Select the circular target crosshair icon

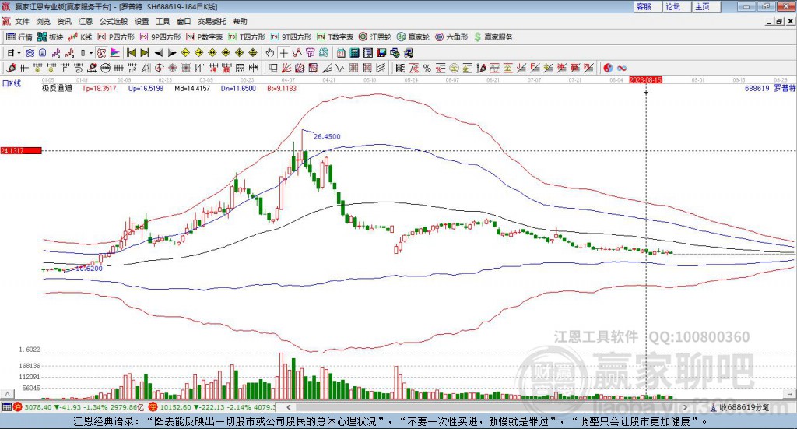pyautogui.click(x=159, y=68)
